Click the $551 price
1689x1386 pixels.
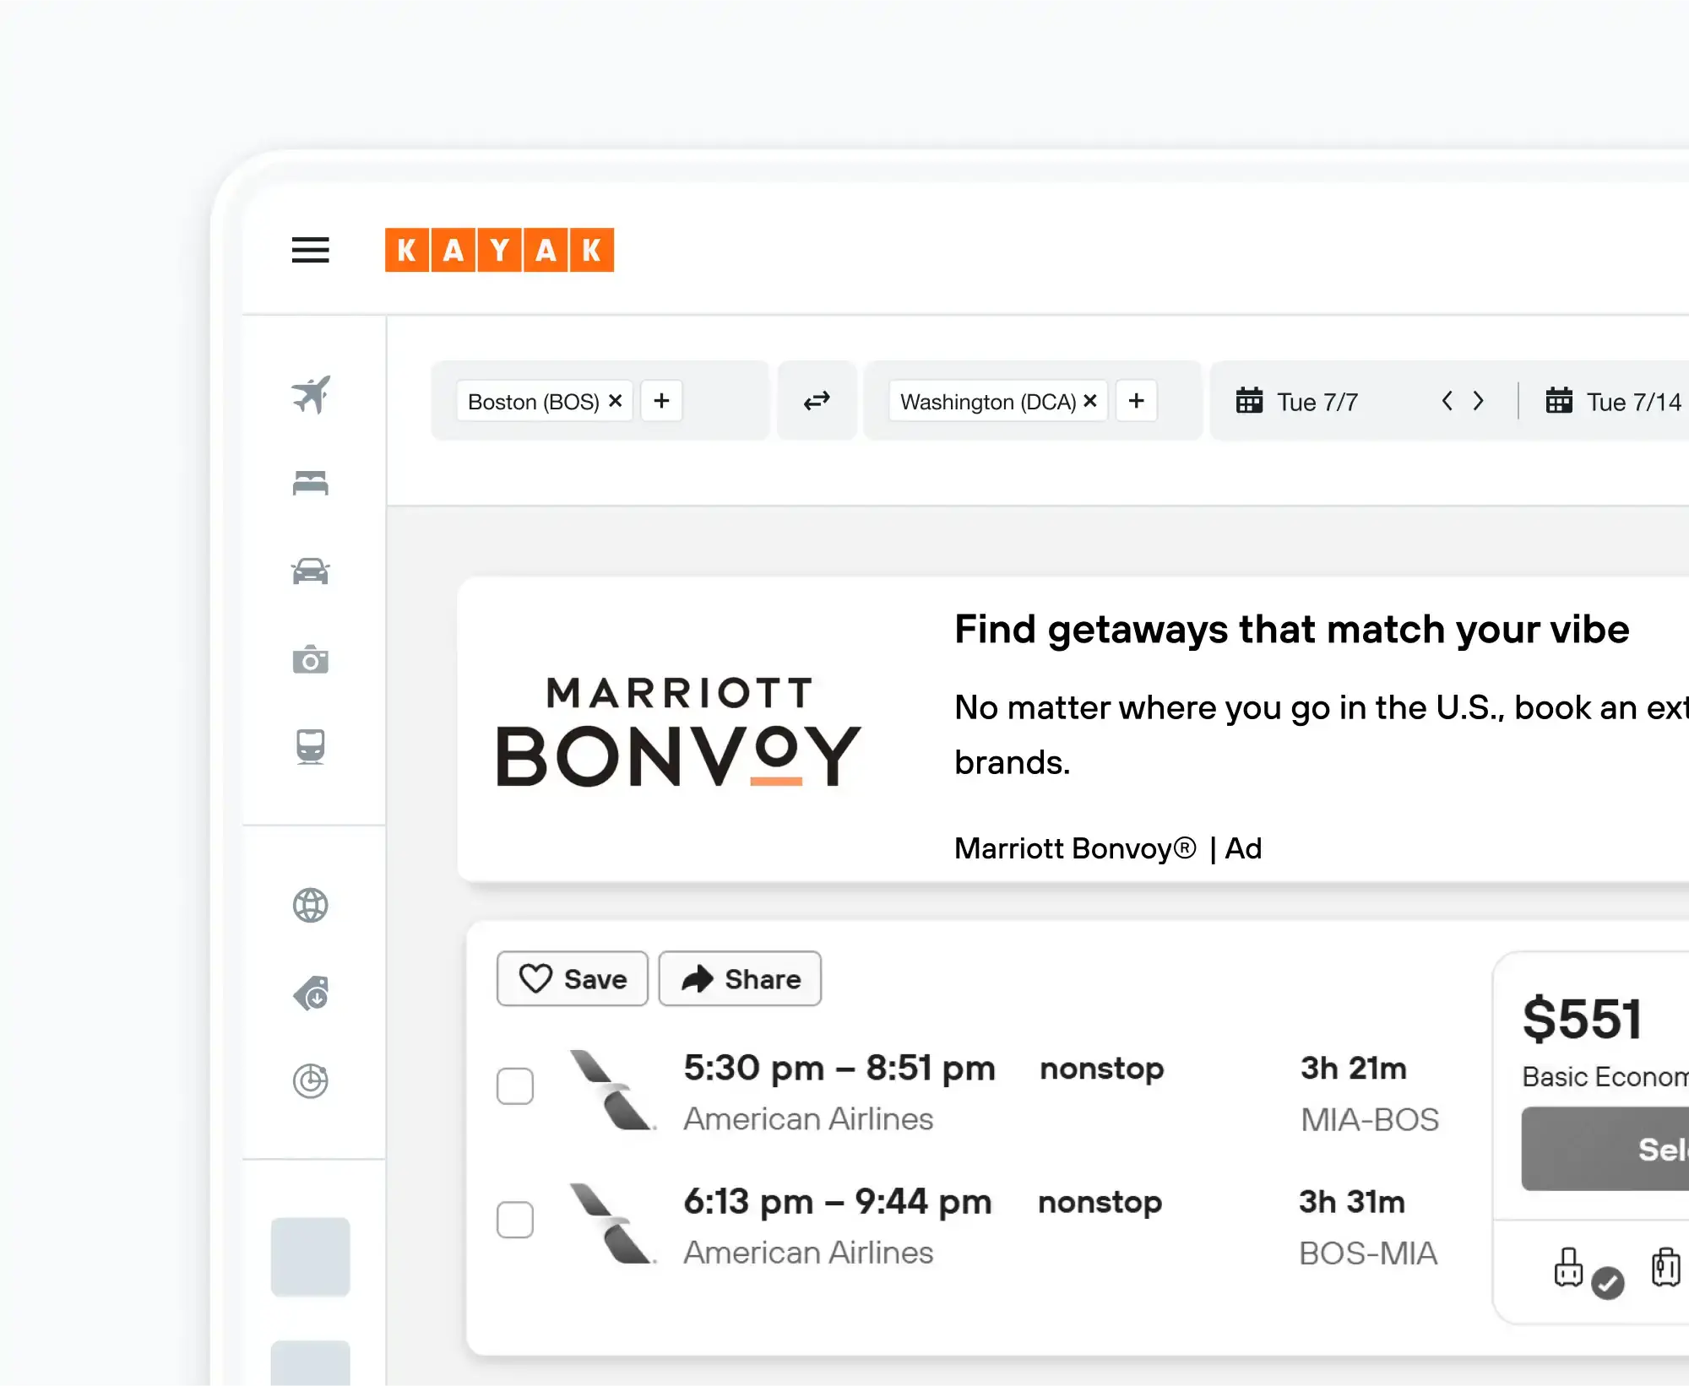tap(1582, 1019)
